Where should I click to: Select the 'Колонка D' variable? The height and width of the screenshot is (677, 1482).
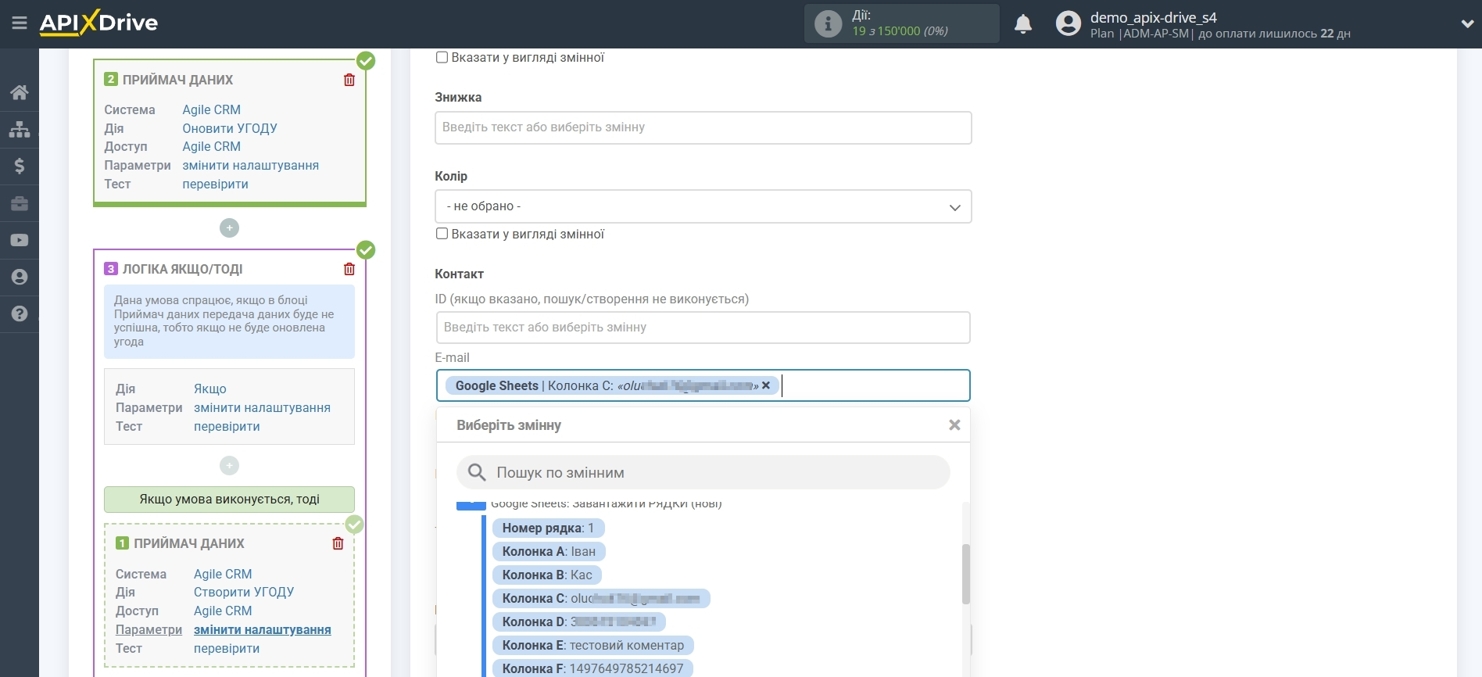click(579, 621)
